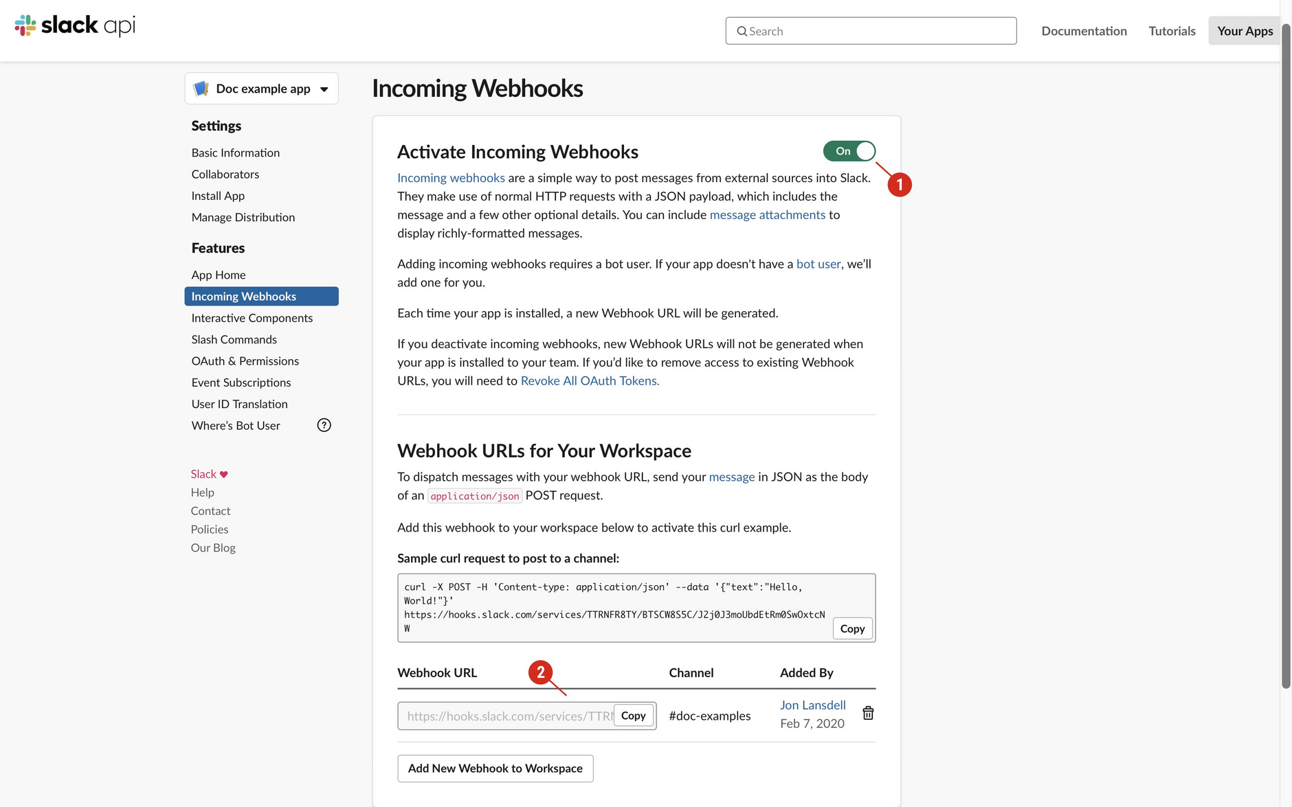This screenshot has width=1292, height=807.
Task: Click the search magnifier icon
Action: click(x=742, y=32)
